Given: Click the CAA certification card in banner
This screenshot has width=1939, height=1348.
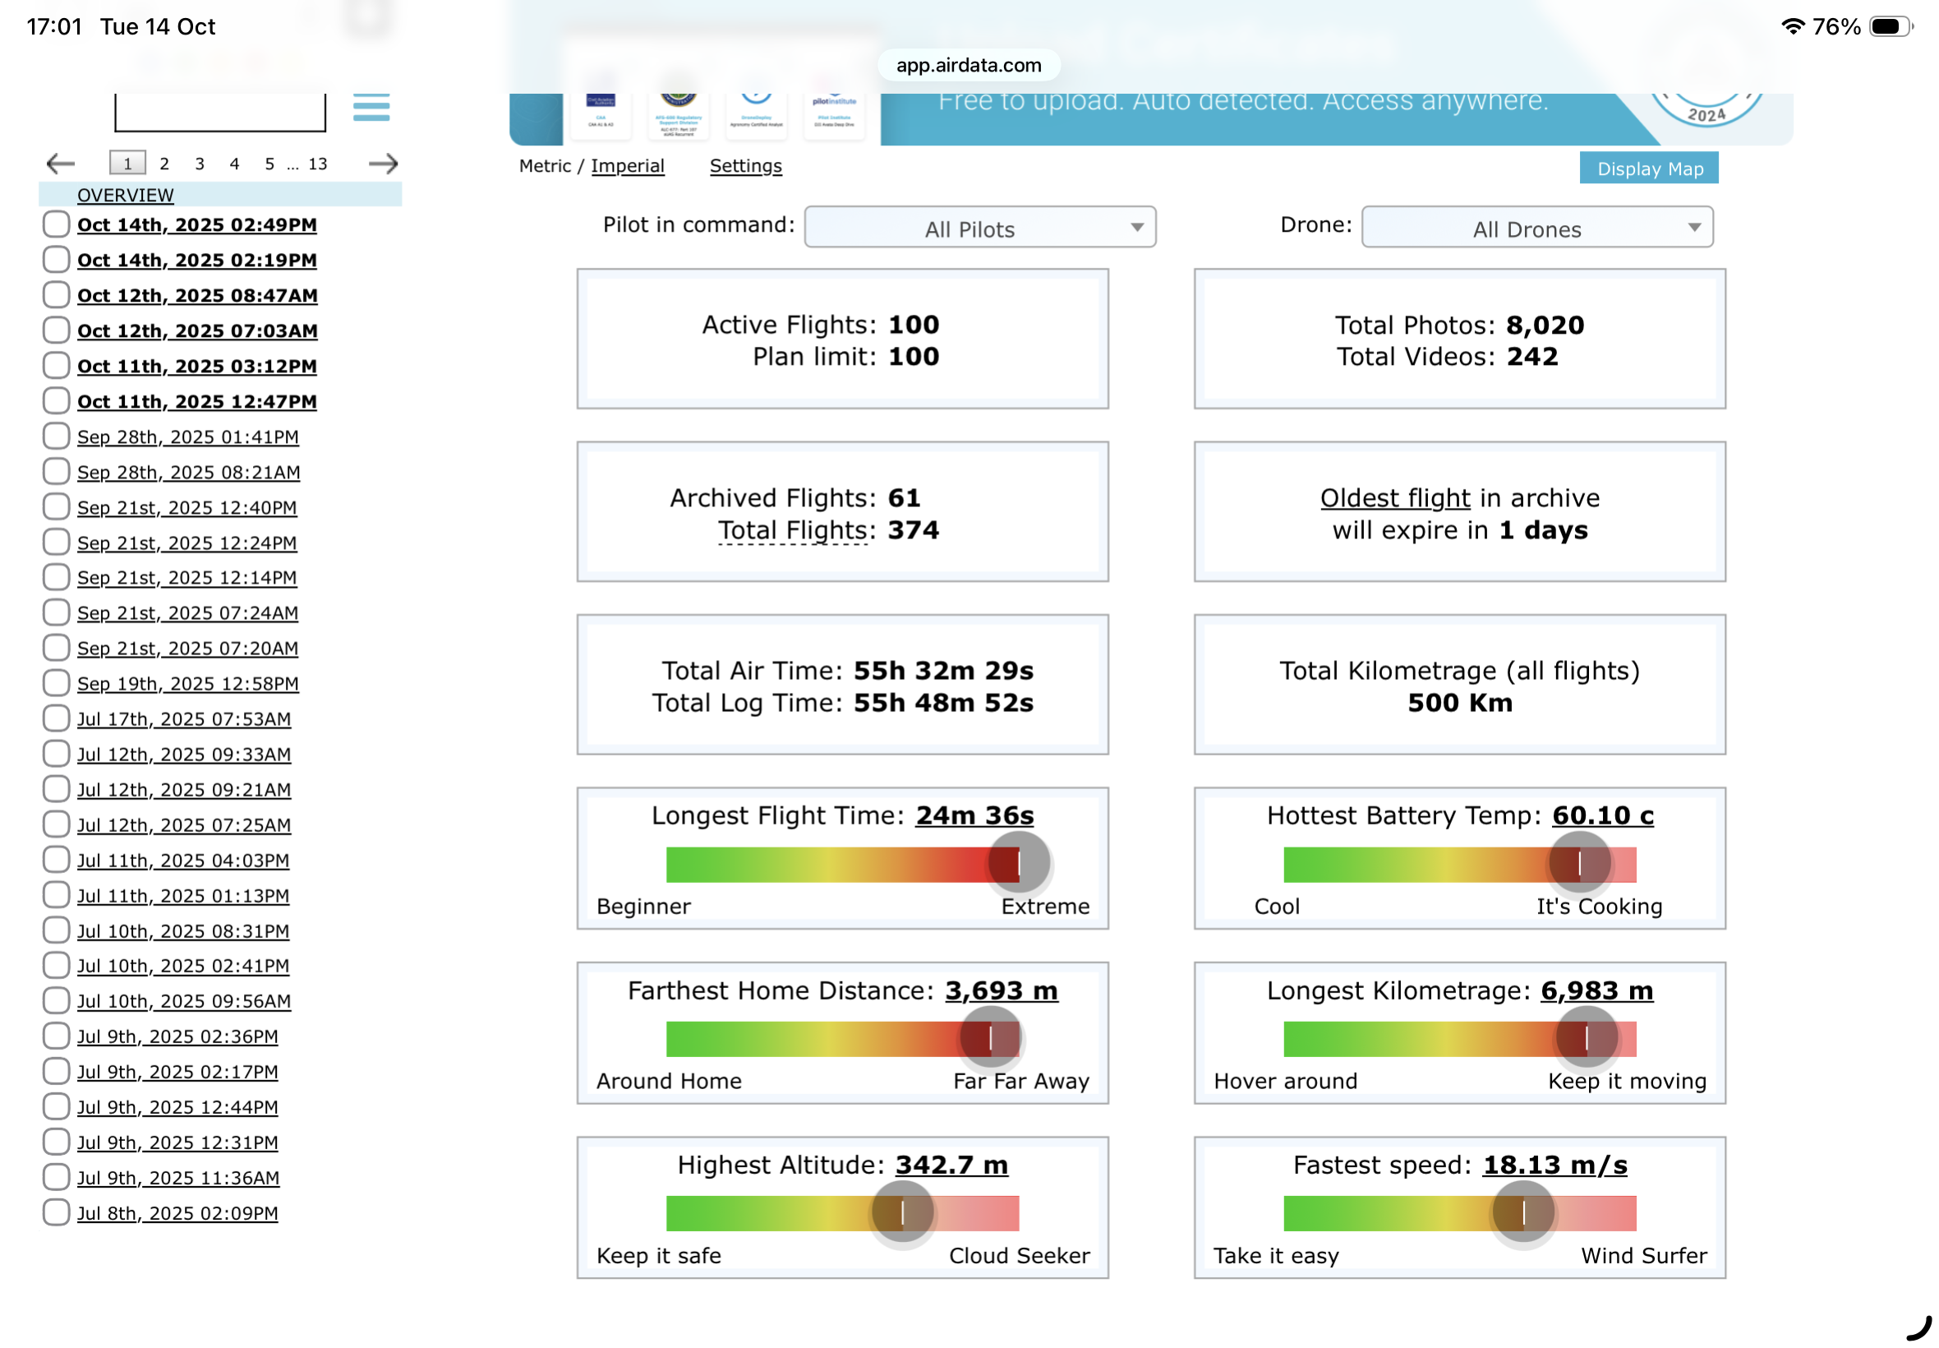Looking at the screenshot, I should (601, 114).
